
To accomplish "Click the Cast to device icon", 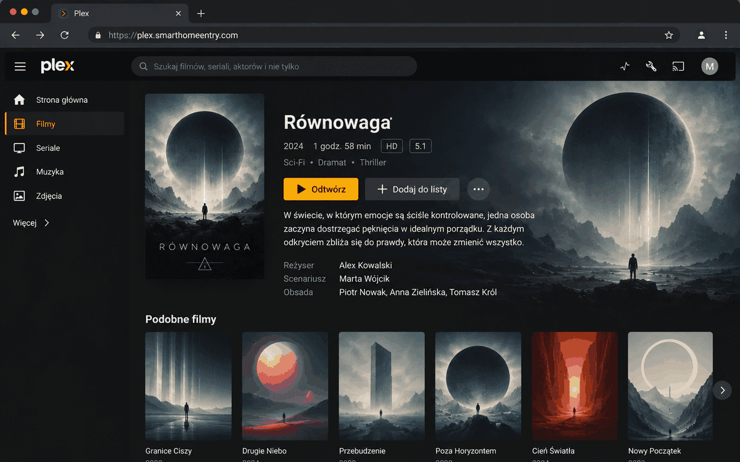I will click(678, 67).
